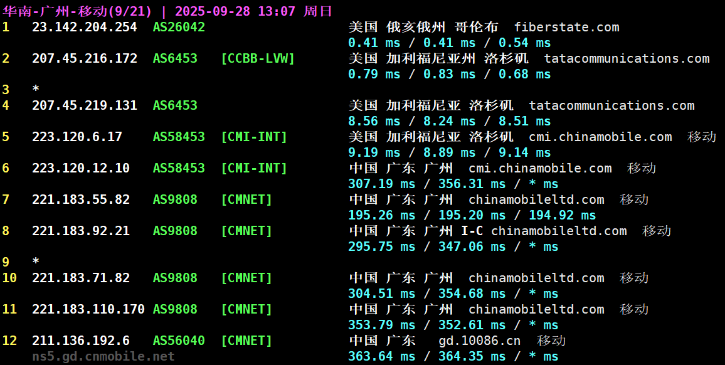The height and width of the screenshot is (365, 725).
Task: Click [CMI-INT] tag on hop 5
Action: [254, 137]
